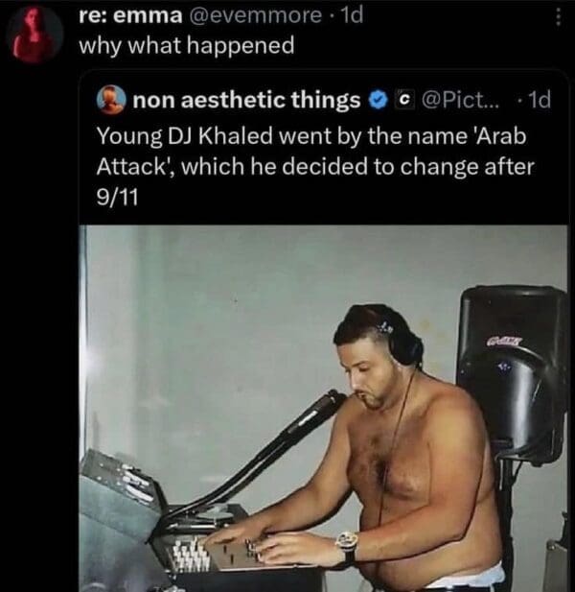Enlarge the shirtless DJ photo
This screenshot has height=592, width=575.
click(x=324, y=409)
